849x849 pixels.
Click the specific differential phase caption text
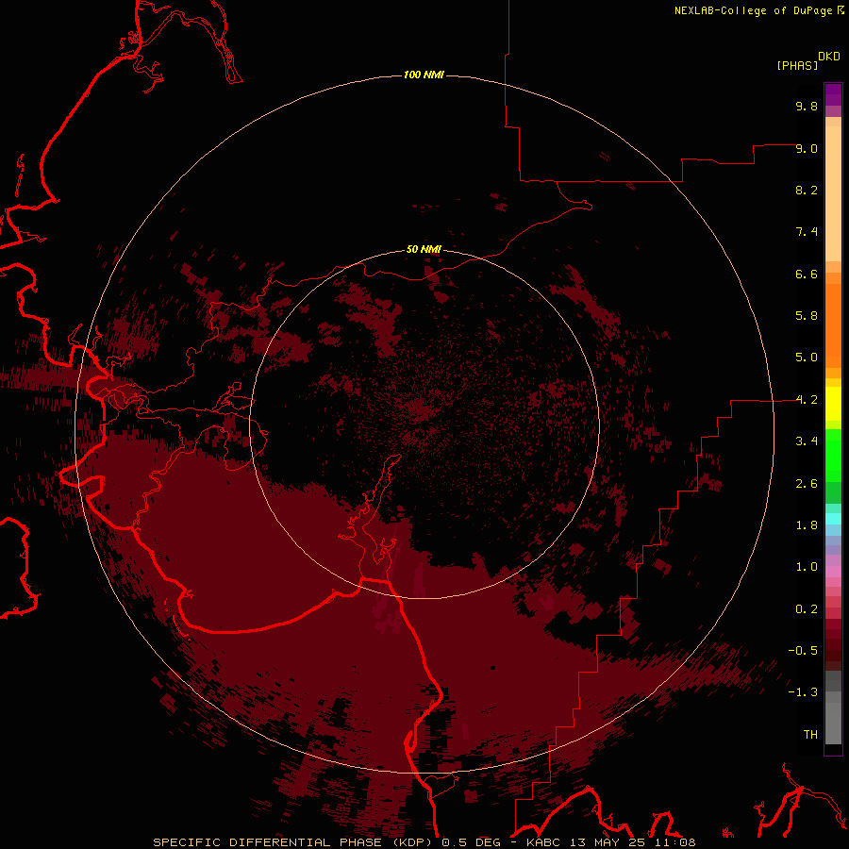[x=424, y=842]
